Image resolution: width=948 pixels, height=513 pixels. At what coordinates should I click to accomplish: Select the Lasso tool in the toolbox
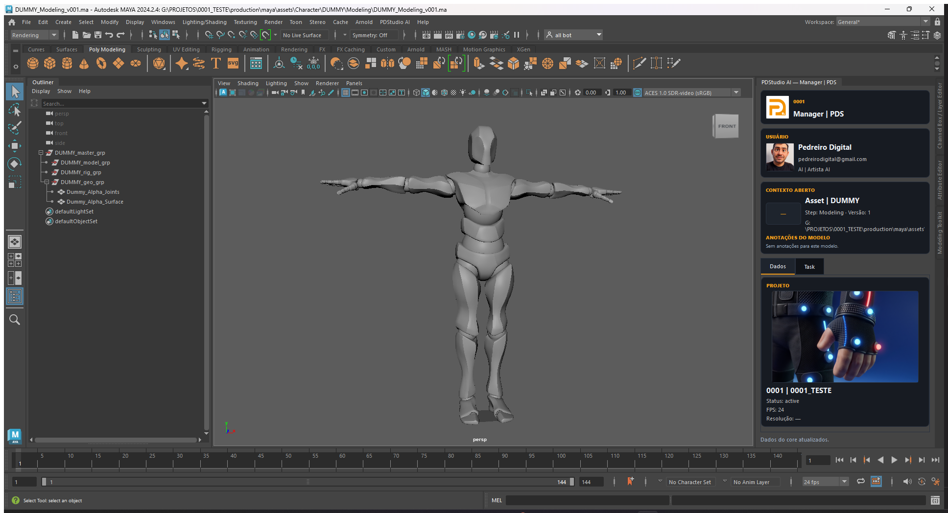click(x=15, y=110)
